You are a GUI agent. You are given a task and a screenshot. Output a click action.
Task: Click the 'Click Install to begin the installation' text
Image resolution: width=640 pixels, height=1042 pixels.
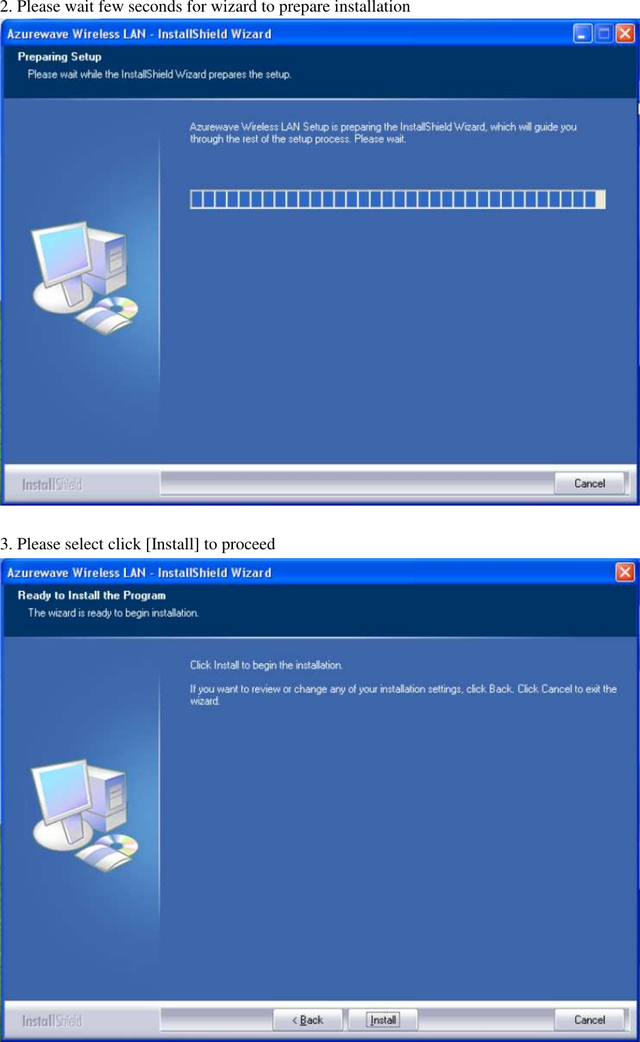click(x=266, y=665)
